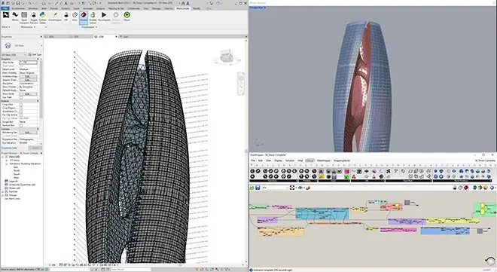This screenshot has height=272, width=497.
Task: Click the eye preview icon in Grasshopper toolbar
Action: (300, 188)
